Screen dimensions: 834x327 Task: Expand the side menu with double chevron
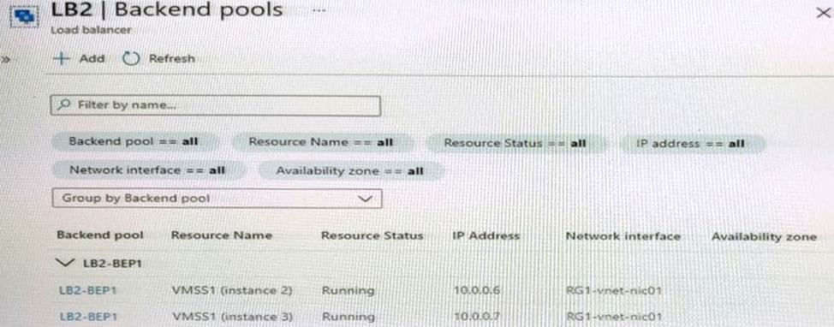5,60
